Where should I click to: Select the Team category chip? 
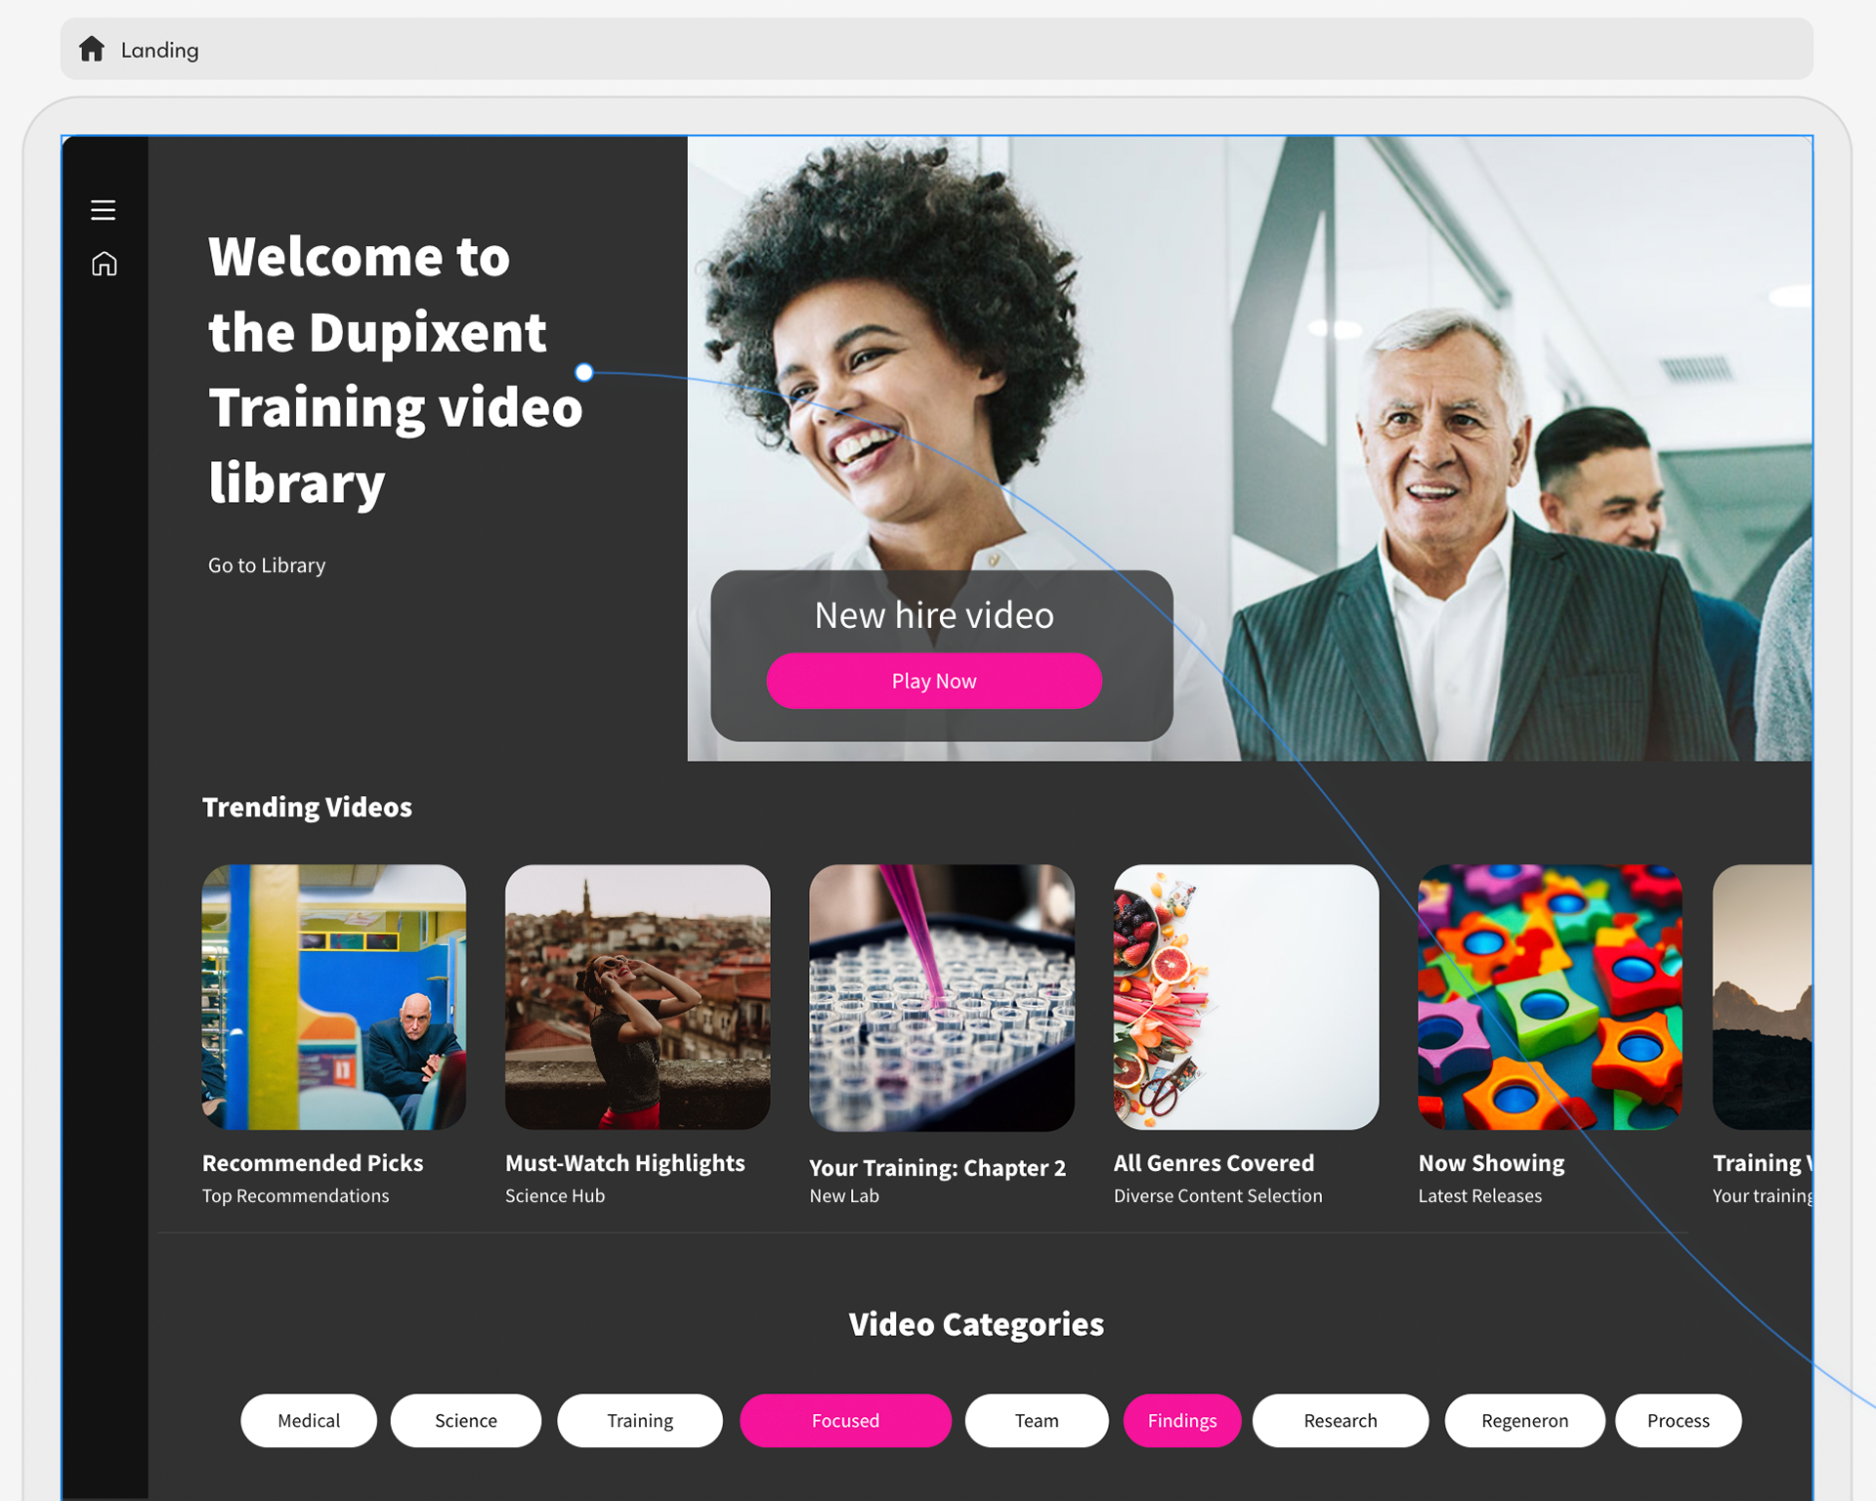point(1037,1420)
